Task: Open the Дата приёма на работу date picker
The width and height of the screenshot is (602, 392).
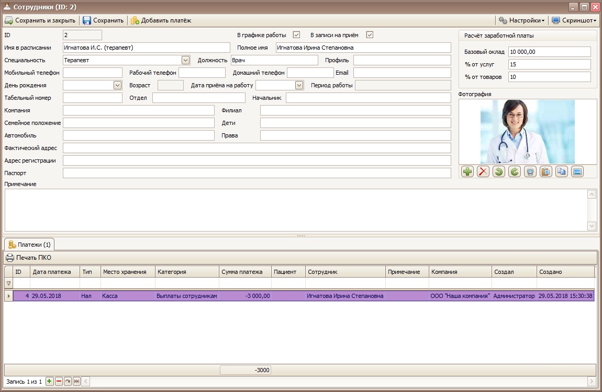Action: click(x=299, y=85)
